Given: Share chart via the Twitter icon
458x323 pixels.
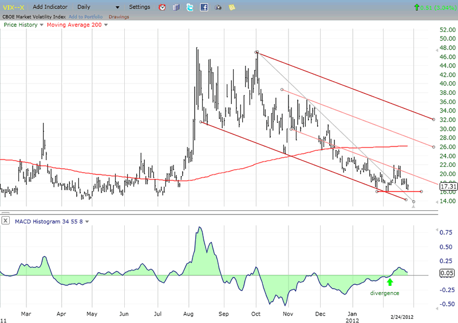Looking at the screenshot, I should point(190,7).
